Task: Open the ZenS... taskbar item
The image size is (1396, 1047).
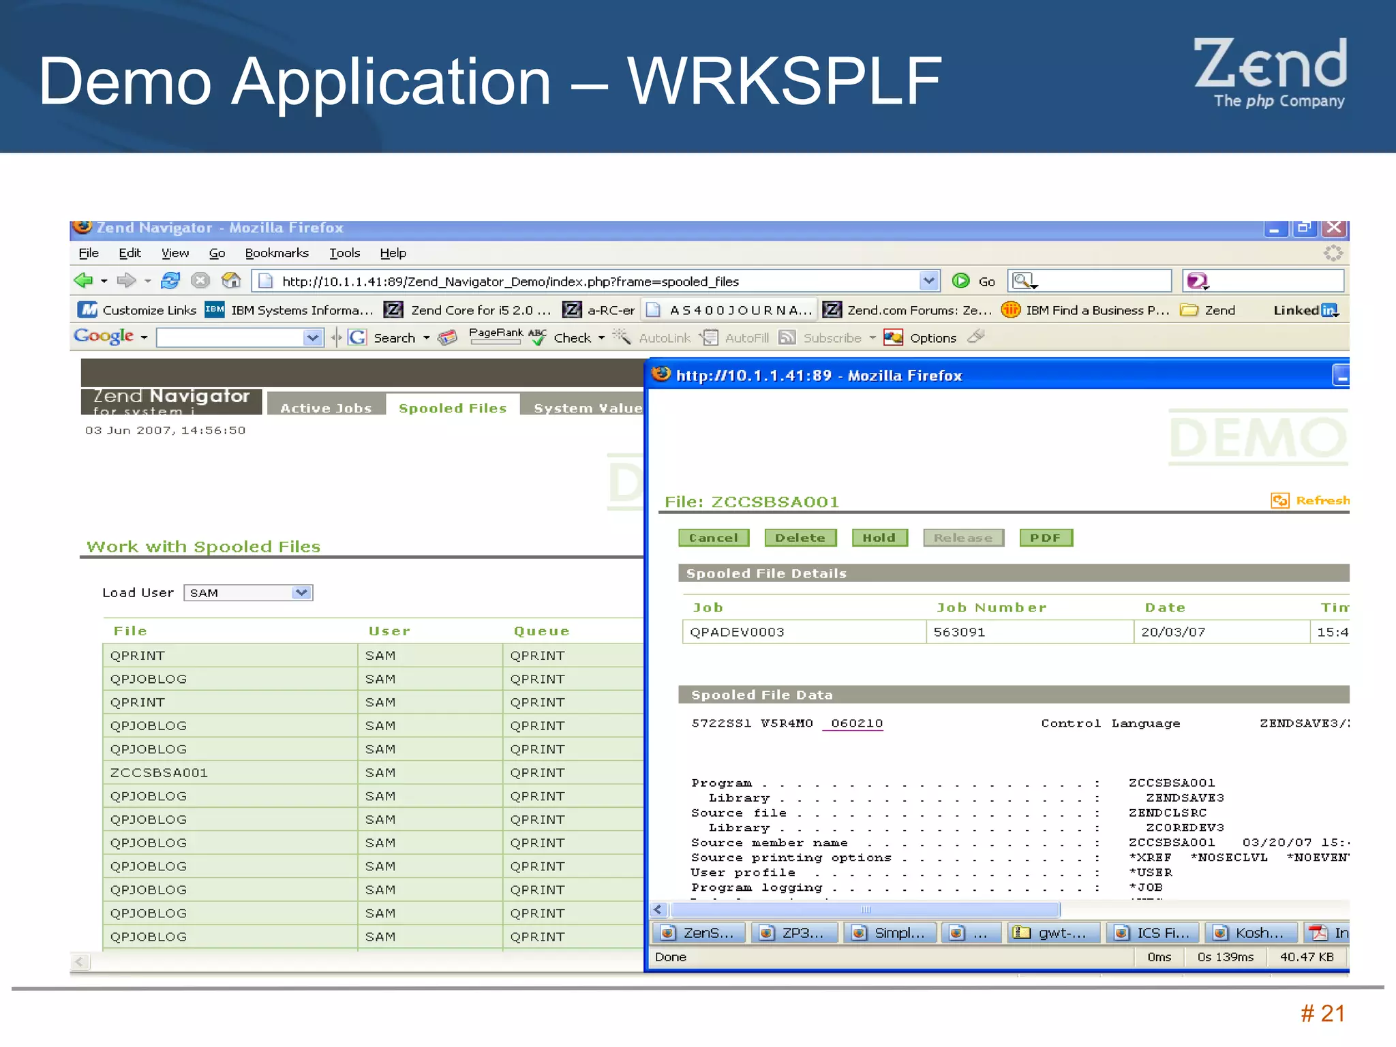Action: 699,932
